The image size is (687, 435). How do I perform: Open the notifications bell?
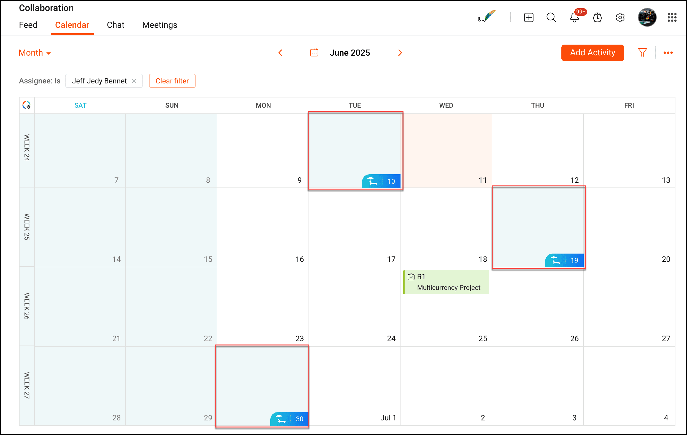(574, 18)
